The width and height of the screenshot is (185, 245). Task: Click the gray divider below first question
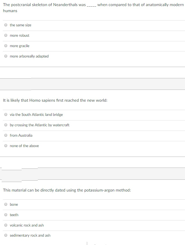(x=92, y=84)
